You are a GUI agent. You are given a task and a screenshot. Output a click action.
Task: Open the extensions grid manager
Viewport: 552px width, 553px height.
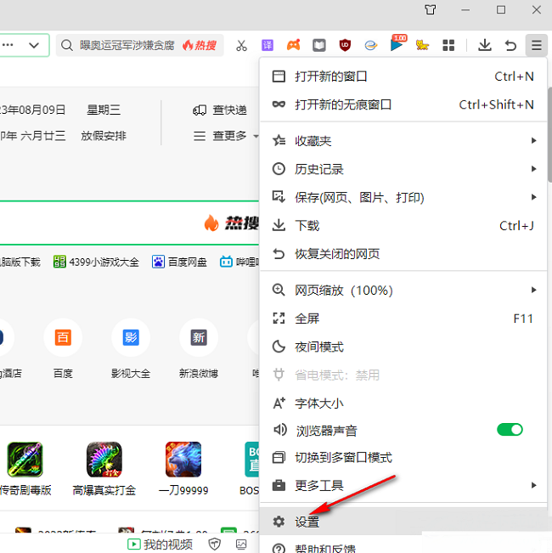pos(448,45)
